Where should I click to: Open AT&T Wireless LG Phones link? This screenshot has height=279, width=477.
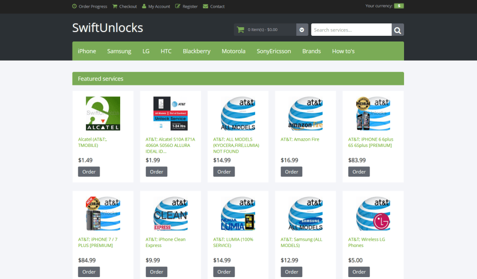[x=366, y=242]
